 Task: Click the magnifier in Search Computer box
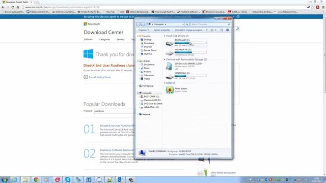[229, 24]
